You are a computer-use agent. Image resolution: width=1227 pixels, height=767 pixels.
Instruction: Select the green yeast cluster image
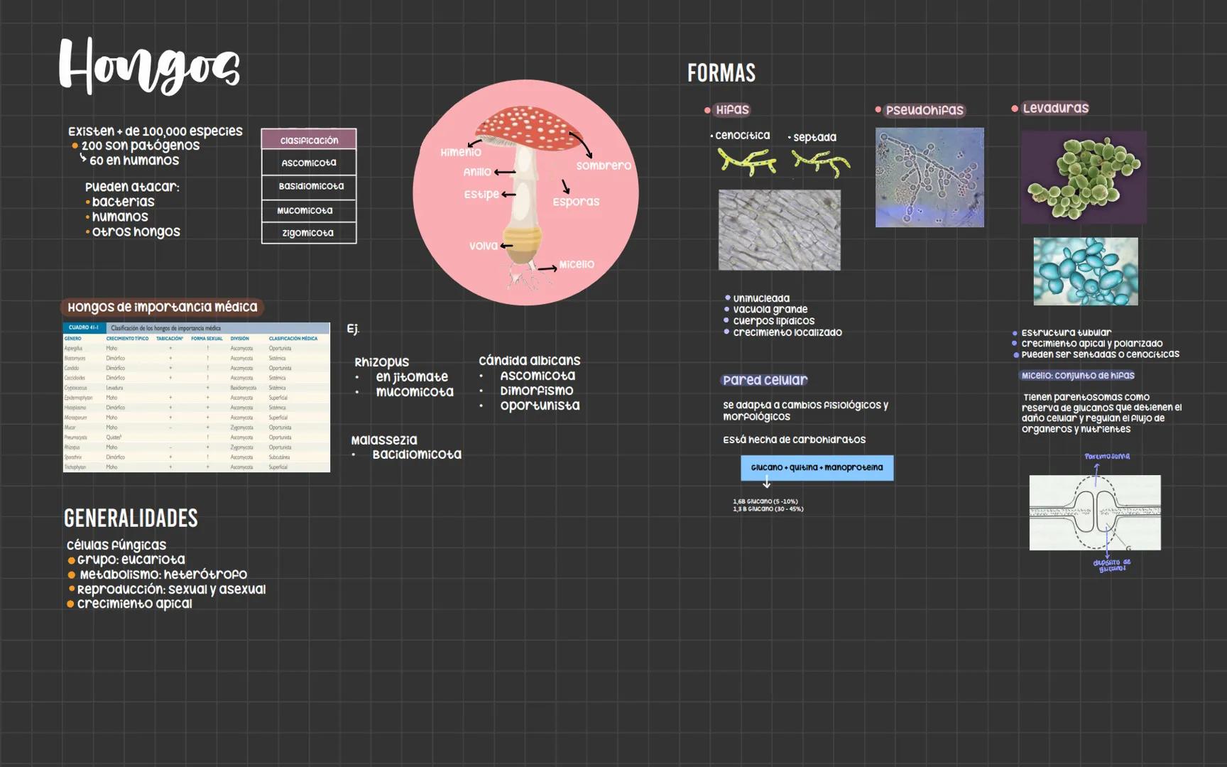pos(1084,178)
